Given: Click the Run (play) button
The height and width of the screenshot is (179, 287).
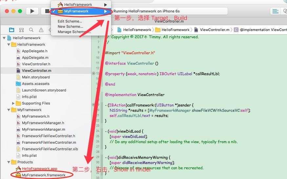Looking at the screenshot, I should [32, 11].
